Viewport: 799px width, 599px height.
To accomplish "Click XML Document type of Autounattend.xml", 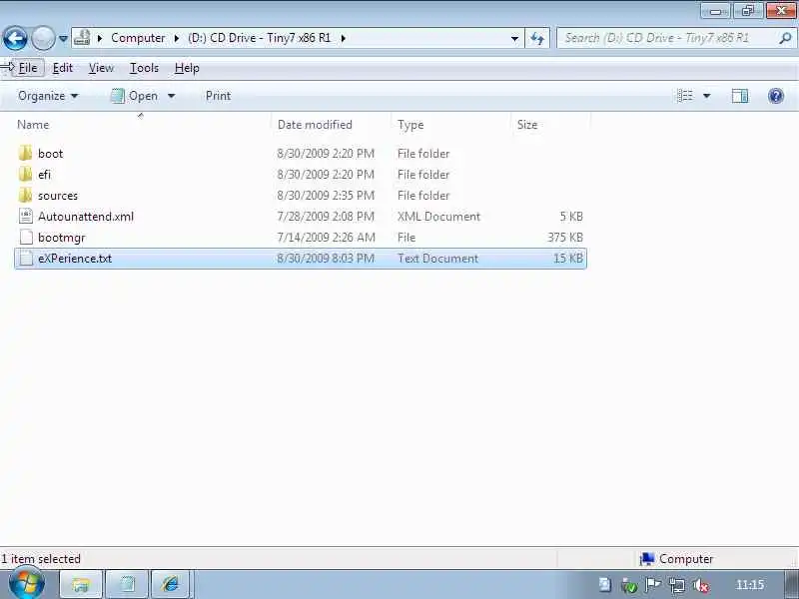I will click(x=438, y=217).
